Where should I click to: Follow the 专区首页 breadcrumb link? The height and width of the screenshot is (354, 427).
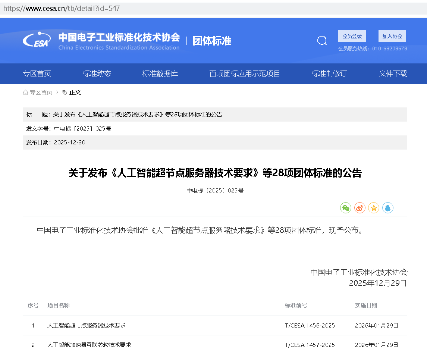(41, 92)
